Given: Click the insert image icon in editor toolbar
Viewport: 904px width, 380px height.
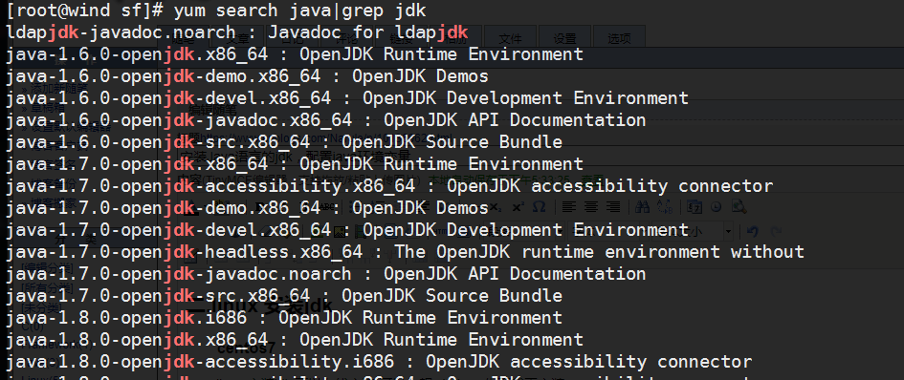Looking at the screenshot, I should coord(339,232).
